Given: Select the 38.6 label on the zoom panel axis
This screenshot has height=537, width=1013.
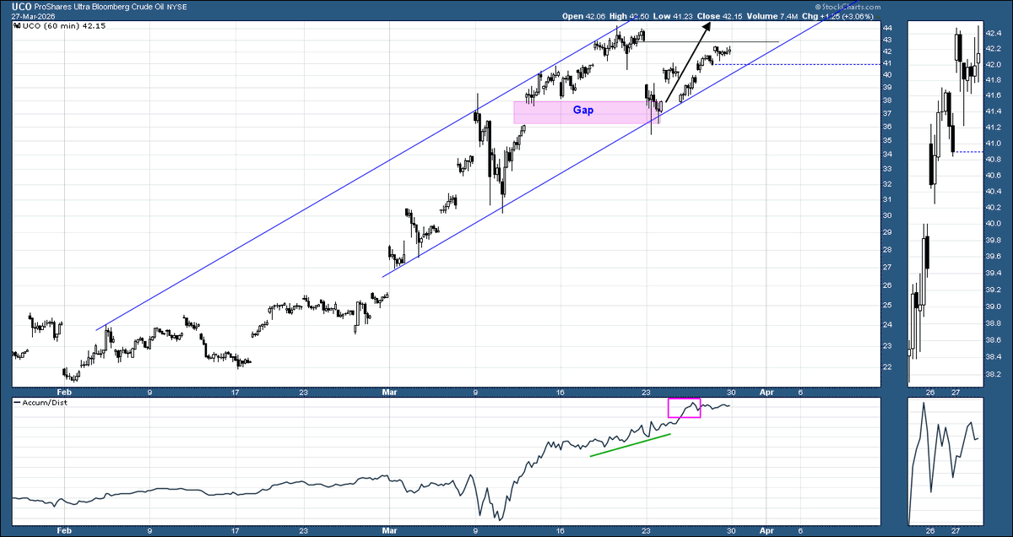Looking at the screenshot, I should point(994,339).
